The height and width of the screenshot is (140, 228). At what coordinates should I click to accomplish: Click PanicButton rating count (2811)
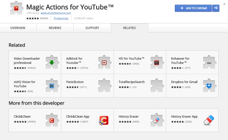83,87
